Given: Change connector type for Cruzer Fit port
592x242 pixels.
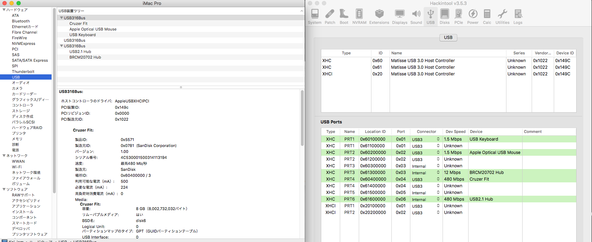Looking at the screenshot, I should pyautogui.click(x=438, y=179).
